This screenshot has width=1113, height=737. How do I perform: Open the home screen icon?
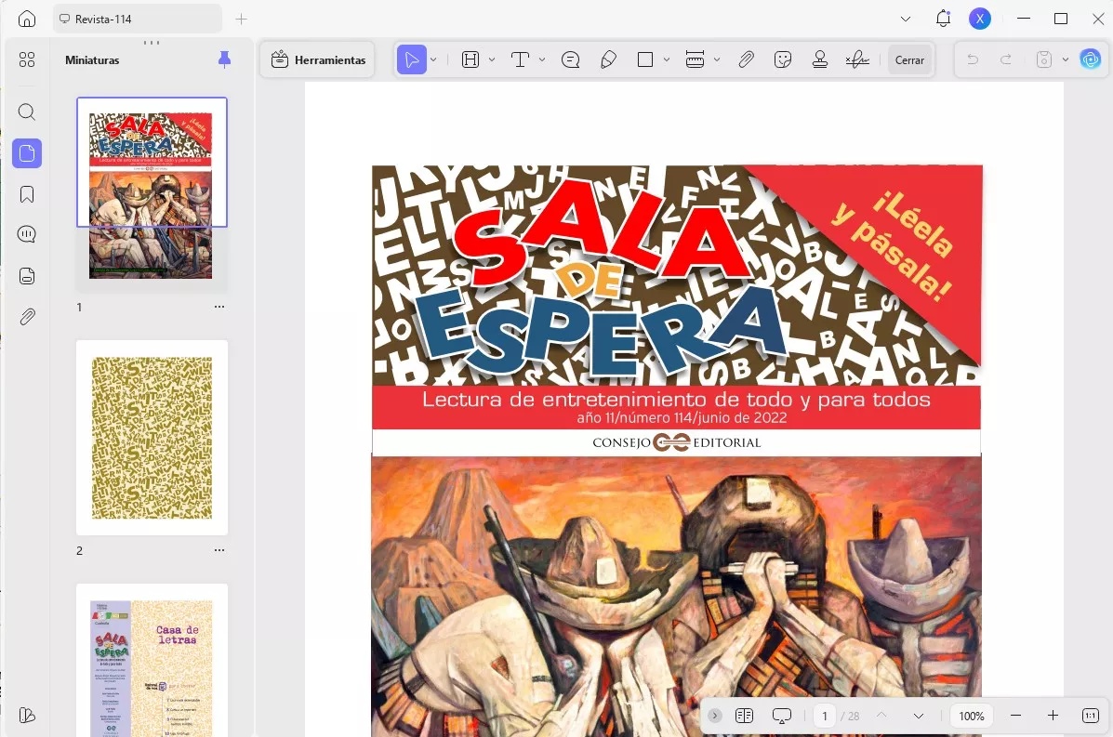pyautogui.click(x=26, y=20)
